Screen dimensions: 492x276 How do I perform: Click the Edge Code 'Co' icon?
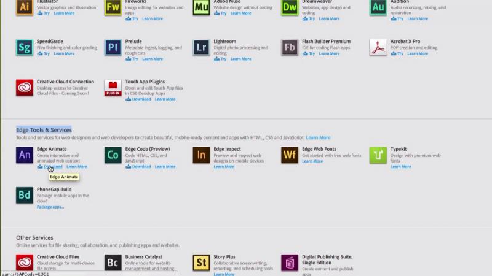coord(113,155)
